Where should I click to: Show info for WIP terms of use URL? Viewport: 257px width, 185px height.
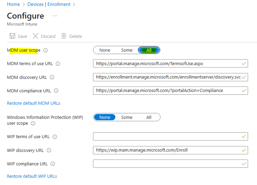[x=55, y=137]
